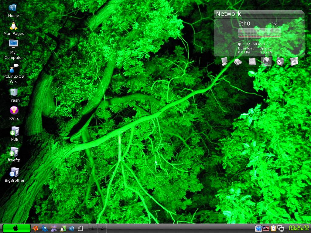311x233 pixels.
Task: Click the 'en' US flag keyboard layout
Action: pos(266,228)
